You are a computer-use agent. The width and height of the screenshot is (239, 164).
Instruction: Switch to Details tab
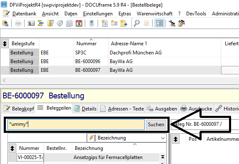[85, 108]
